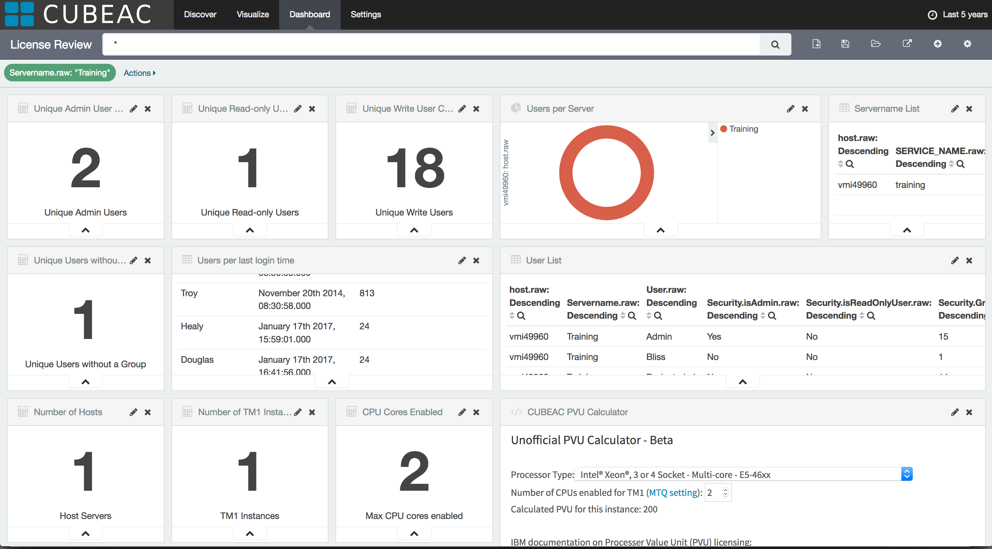
Task: Toggle spy panel under Unique Admin Users
Action: point(85,230)
